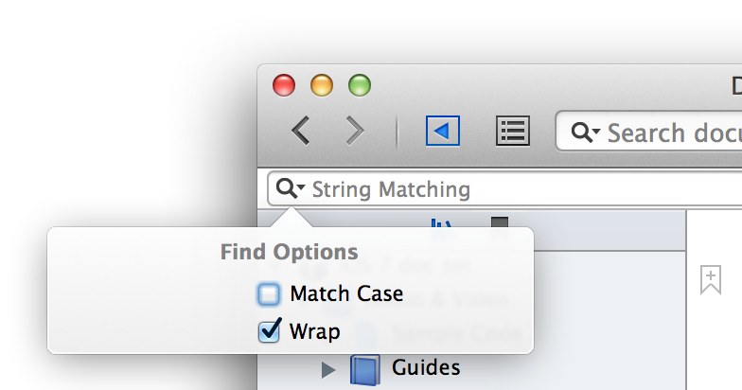Toggle Wrap via its text label

click(314, 331)
